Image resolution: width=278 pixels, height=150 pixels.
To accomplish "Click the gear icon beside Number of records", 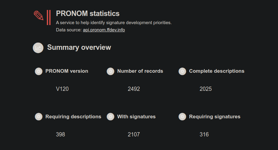I will [x=110, y=71].
